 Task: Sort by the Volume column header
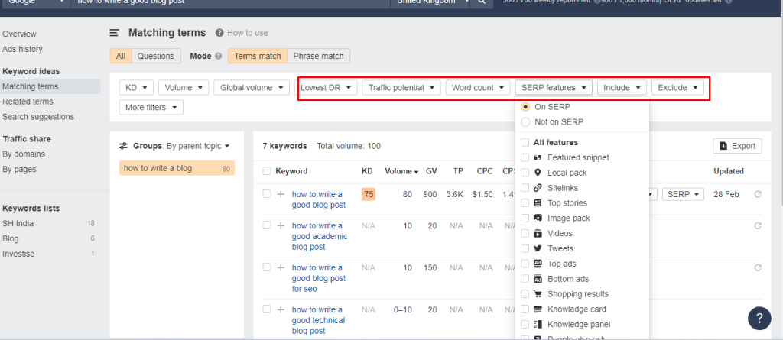click(401, 170)
